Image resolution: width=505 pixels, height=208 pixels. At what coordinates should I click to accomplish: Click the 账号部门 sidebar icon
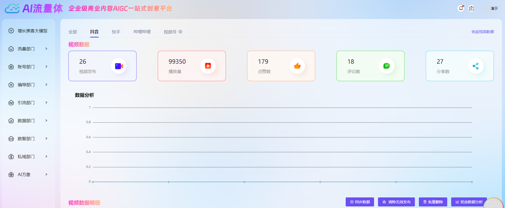pos(11,67)
